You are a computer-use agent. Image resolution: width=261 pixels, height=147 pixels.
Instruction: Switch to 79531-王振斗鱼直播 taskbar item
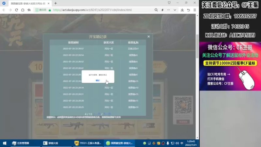coord(88,143)
